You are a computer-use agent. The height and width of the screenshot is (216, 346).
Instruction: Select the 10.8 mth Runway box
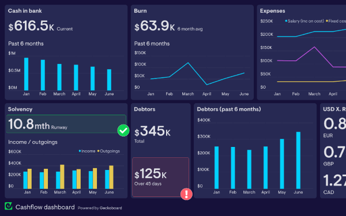(x=66, y=124)
